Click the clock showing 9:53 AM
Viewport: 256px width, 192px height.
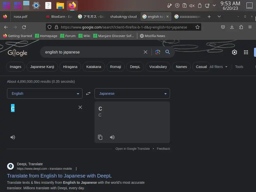click(230, 6)
